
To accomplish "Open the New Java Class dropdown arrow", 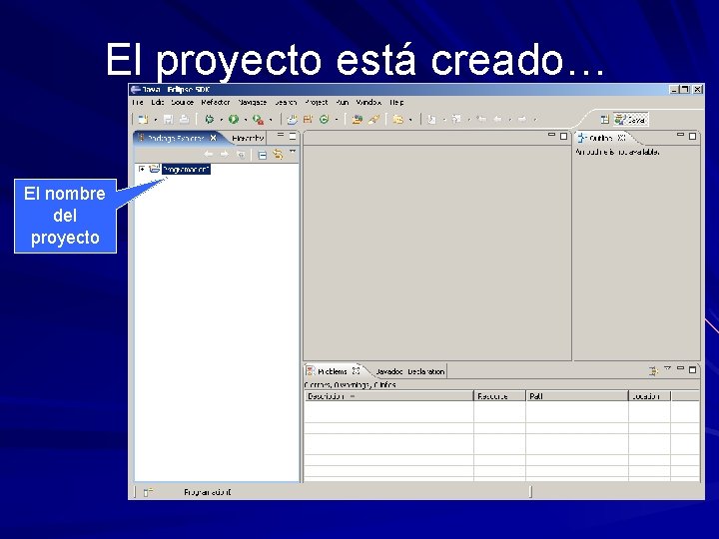I will click(x=337, y=120).
